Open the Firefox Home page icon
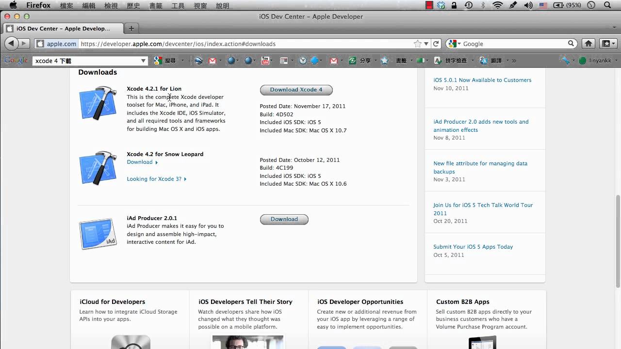Screen dimensions: 621x349 (588, 44)
